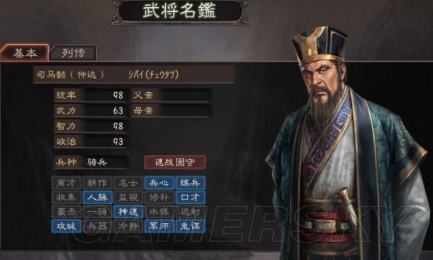The height and width of the screenshot is (260, 433).
Task: Select the 练兵 skill tile
Action: pyautogui.click(x=190, y=183)
